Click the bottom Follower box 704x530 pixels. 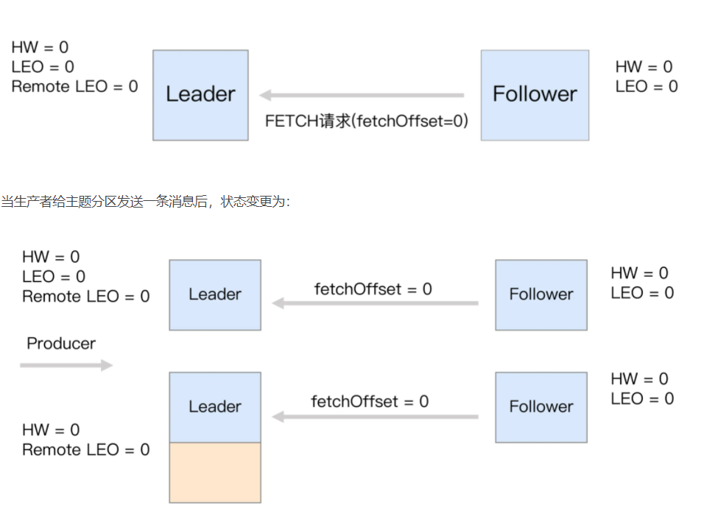pyautogui.click(x=541, y=407)
